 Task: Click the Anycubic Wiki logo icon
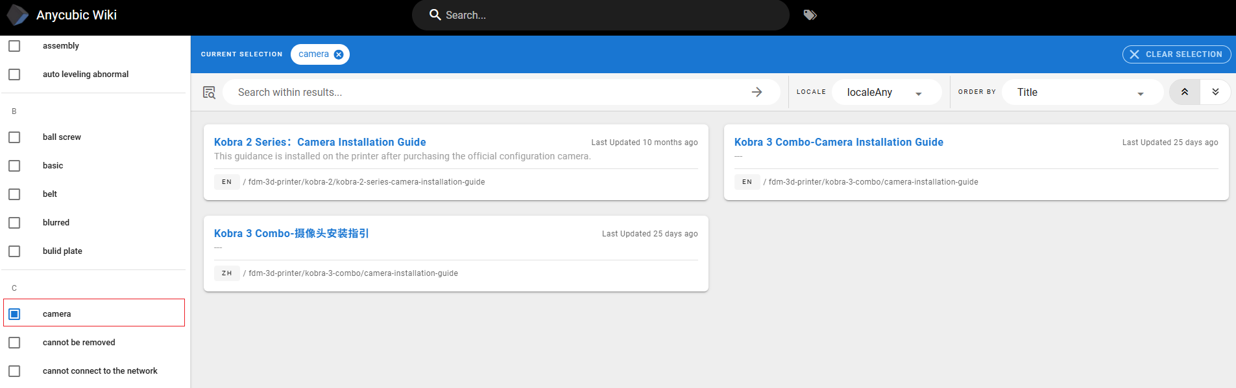pos(18,15)
